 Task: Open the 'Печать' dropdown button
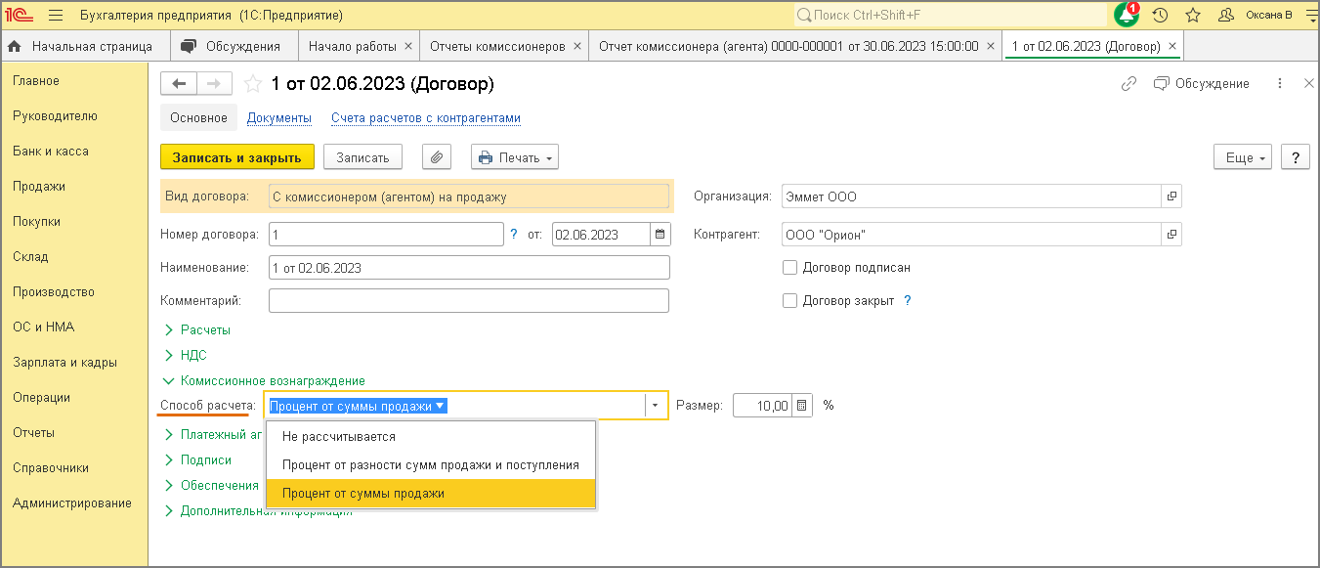point(515,157)
